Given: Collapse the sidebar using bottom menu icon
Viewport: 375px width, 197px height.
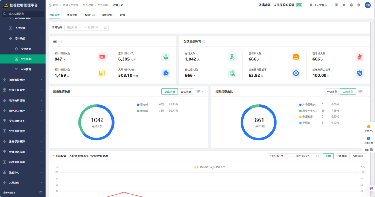Looking at the screenshot, I should tap(41, 192).
